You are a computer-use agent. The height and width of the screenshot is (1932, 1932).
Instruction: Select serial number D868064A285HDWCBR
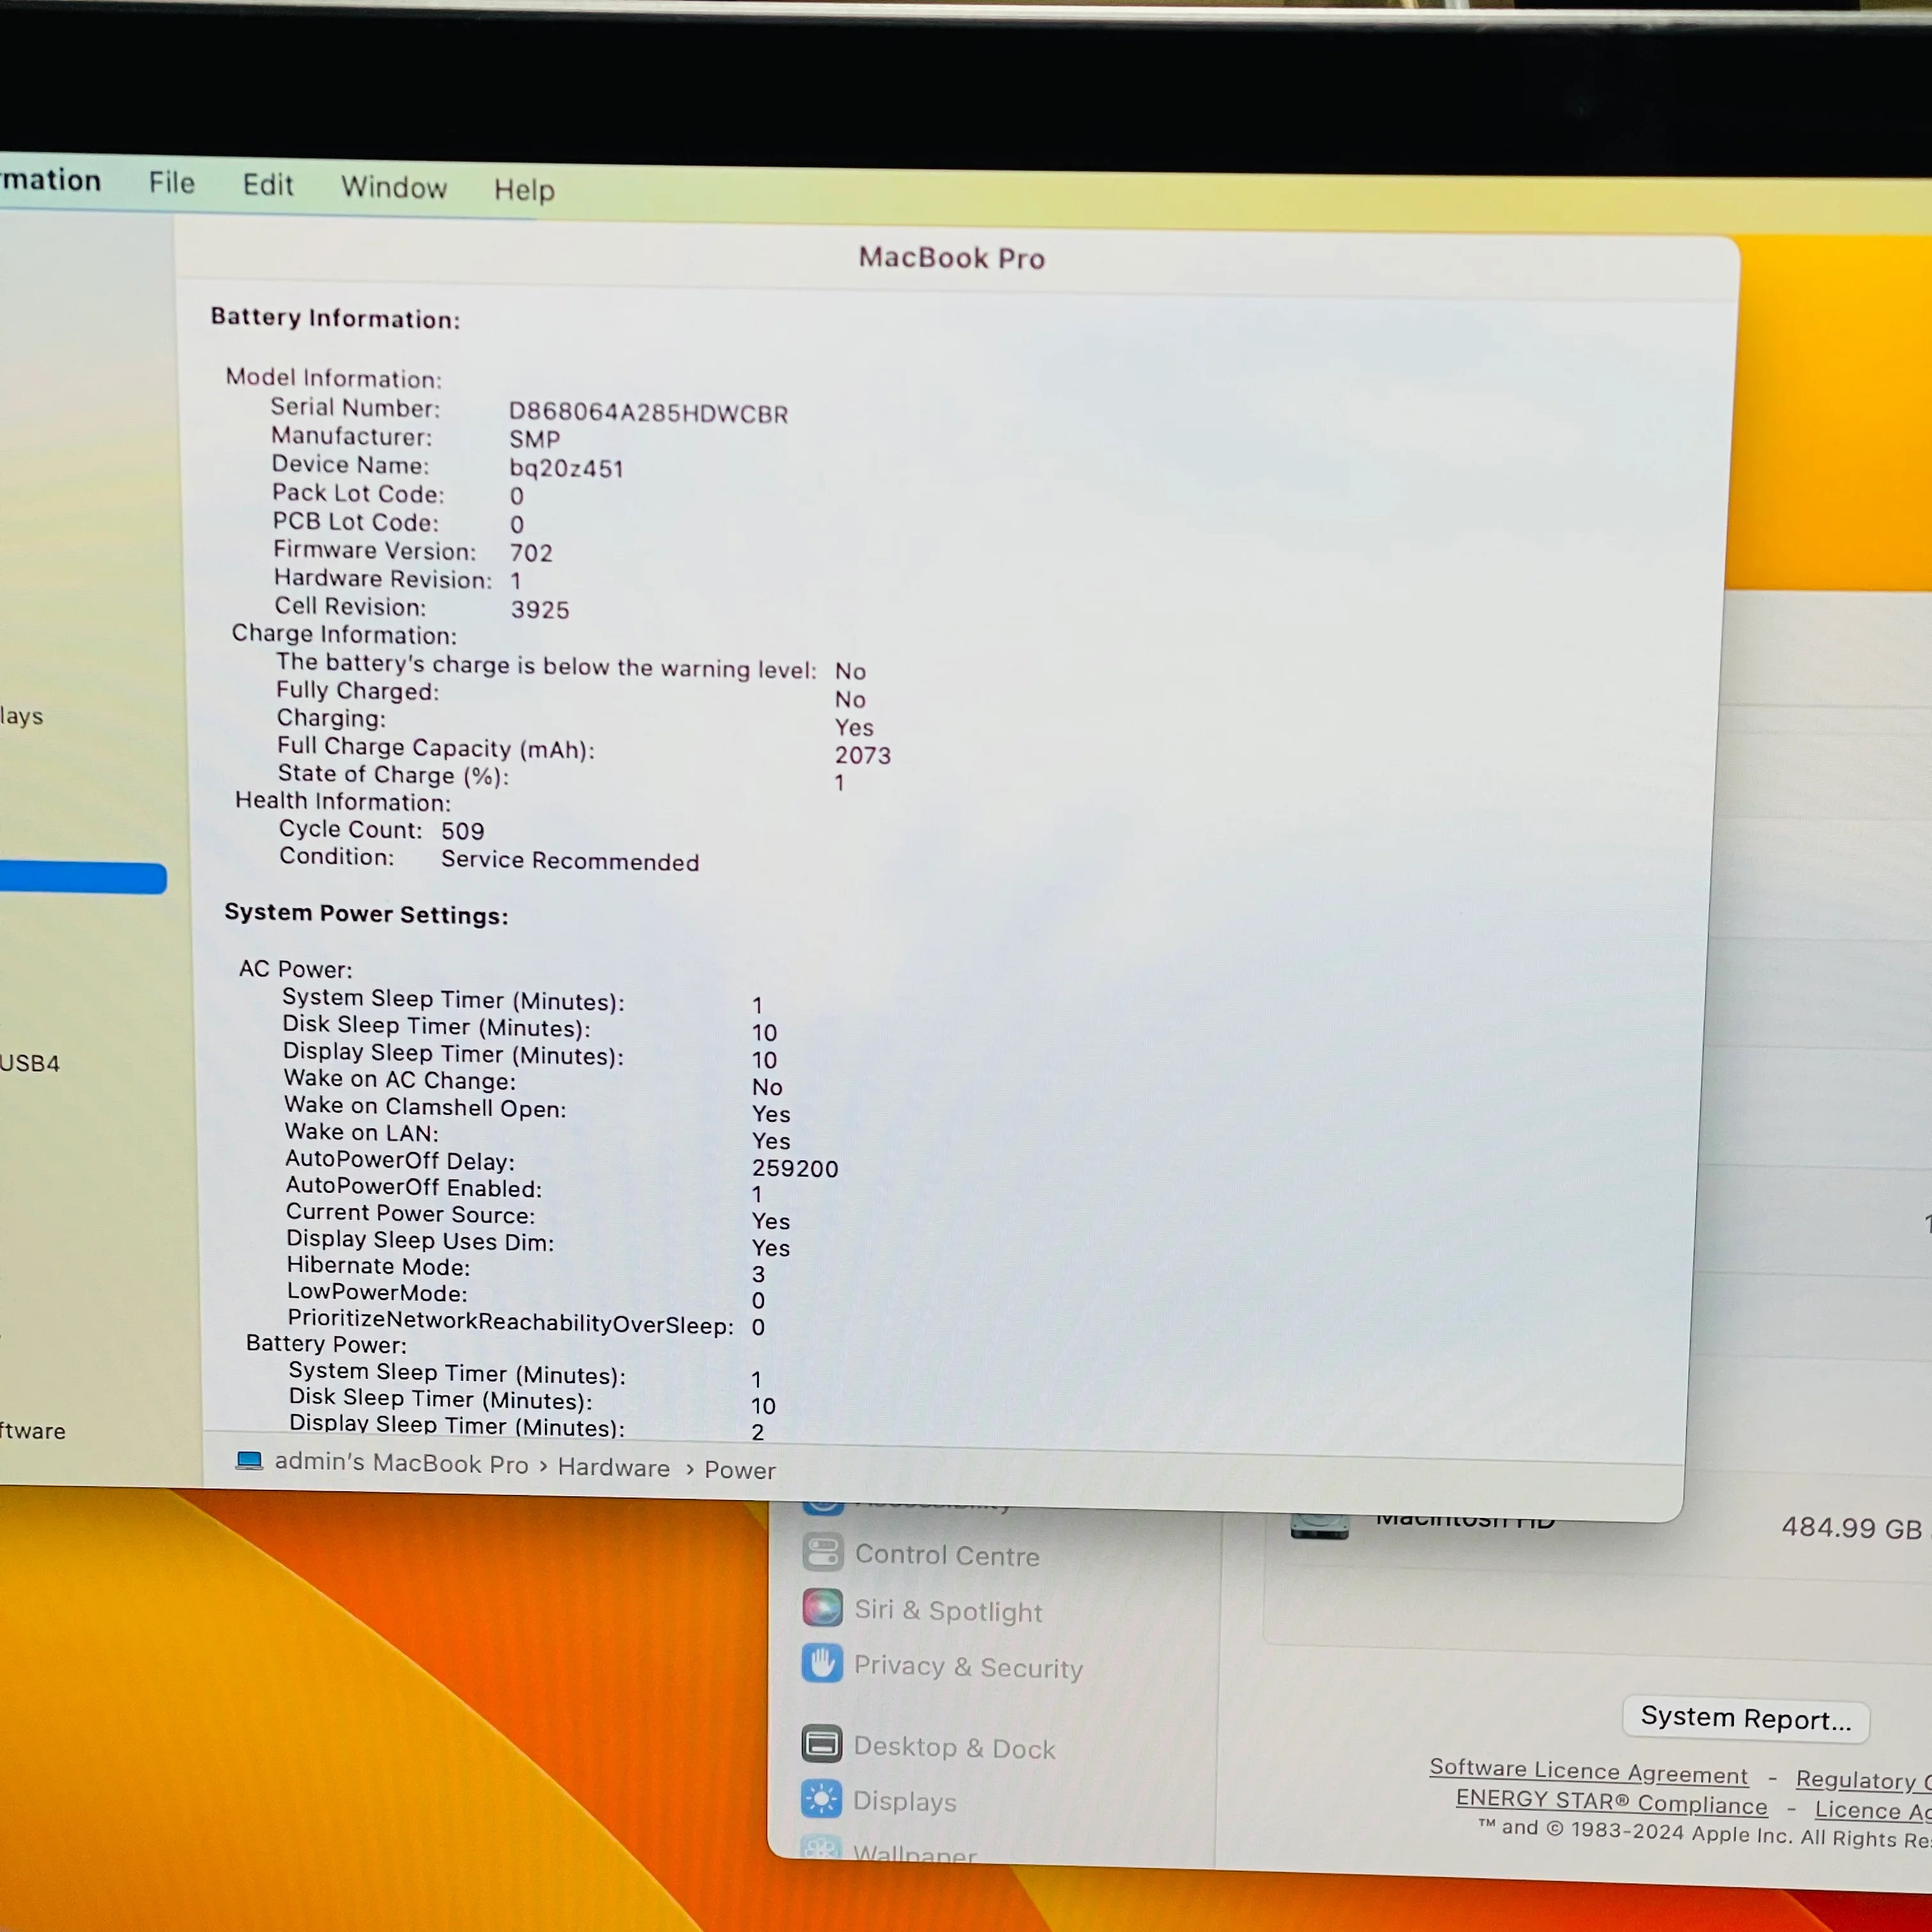click(x=648, y=413)
